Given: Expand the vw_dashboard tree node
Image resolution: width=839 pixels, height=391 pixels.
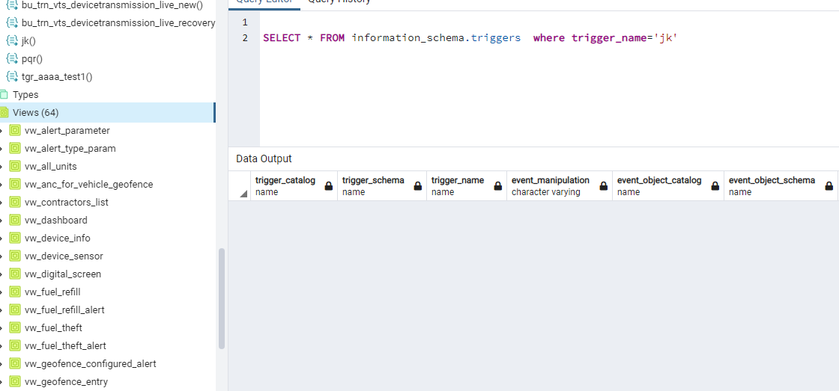Looking at the screenshot, I should coord(1,221).
